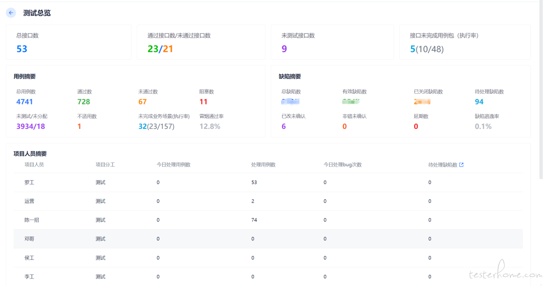Select the blocked cases number 11
The width and height of the screenshot is (543, 286).
(203, 102)
